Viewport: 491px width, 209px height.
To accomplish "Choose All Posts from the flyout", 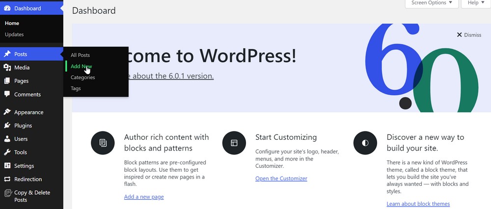I will click(80, 55).
